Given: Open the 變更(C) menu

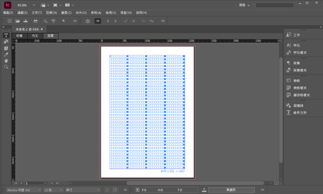Looking at the screenshot, I should click(x=66, y=13).
